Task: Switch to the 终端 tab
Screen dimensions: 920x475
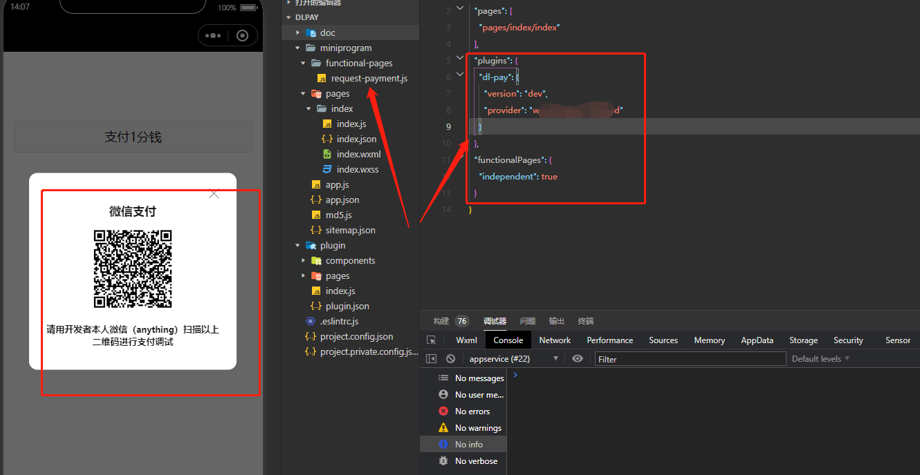Action: coord(586,321)
